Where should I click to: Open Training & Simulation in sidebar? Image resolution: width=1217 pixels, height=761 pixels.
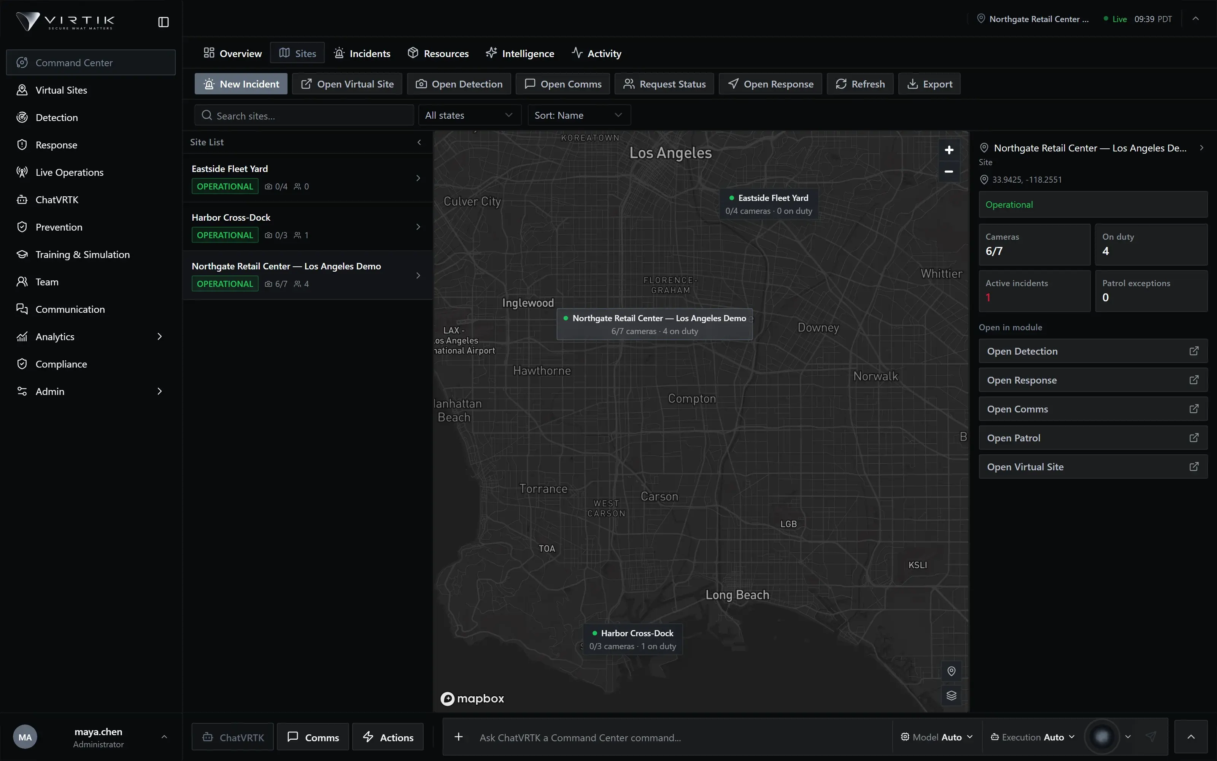tap(91, 255)
